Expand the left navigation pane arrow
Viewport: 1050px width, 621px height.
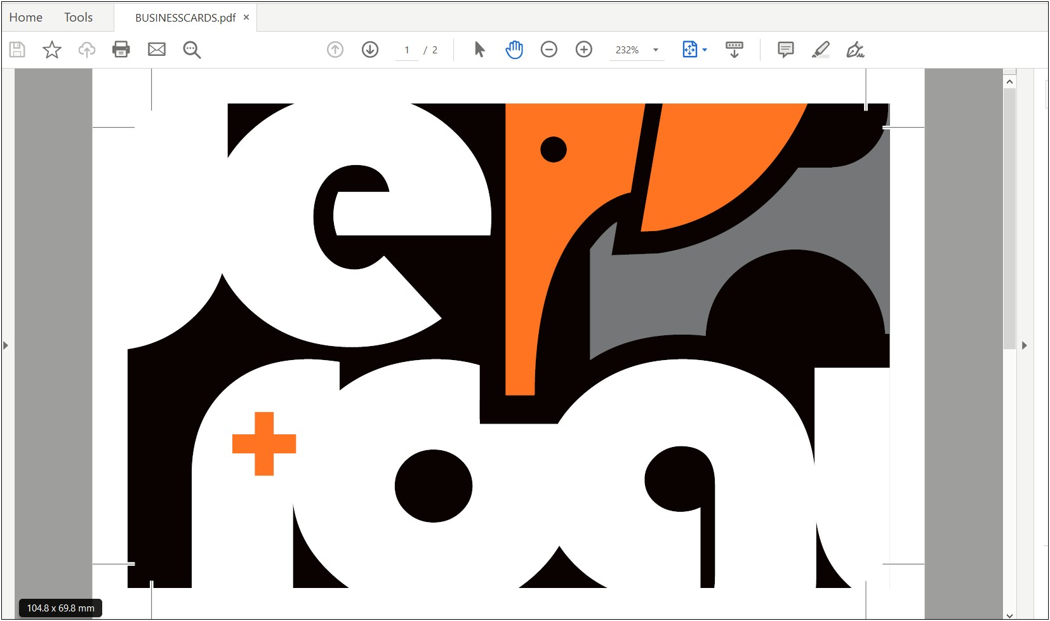click(6, 345)
